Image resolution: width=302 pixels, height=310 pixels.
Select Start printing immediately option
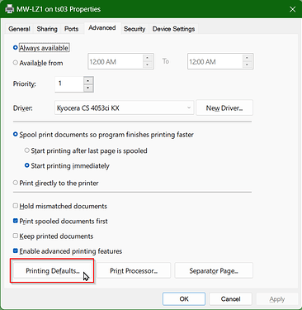point(26,165)
